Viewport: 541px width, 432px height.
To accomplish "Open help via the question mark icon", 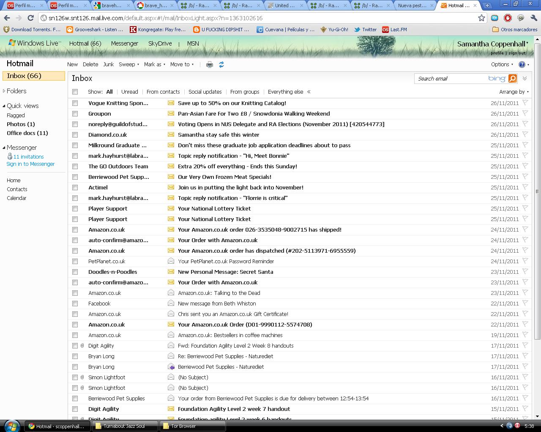I will pyautogui.click(x=522, y=65).
